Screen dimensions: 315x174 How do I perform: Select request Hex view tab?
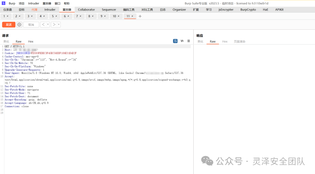coord(31,41)
